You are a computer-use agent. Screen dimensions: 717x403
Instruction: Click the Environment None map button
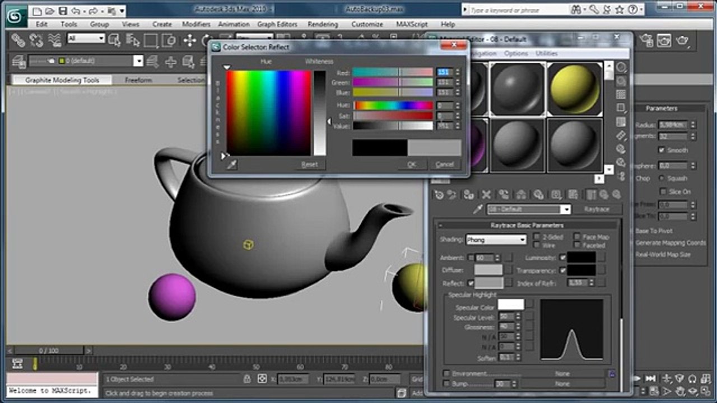click(562, 373)
